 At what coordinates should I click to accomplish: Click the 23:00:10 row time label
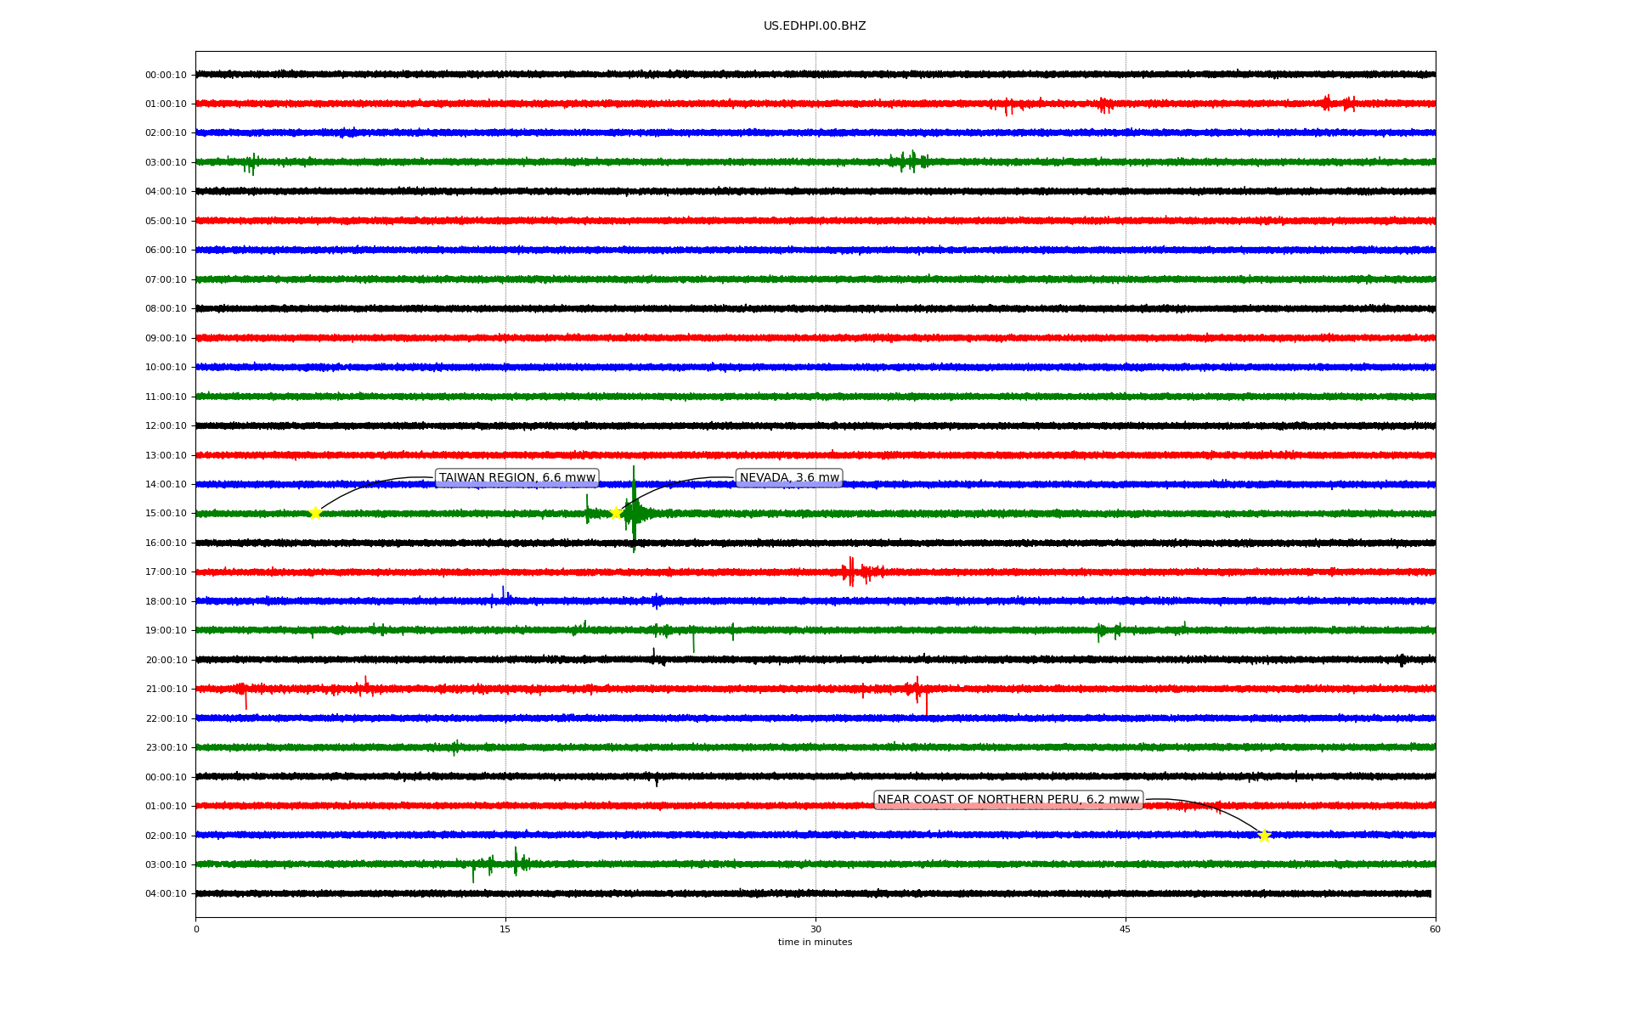(x=166, y=748)
